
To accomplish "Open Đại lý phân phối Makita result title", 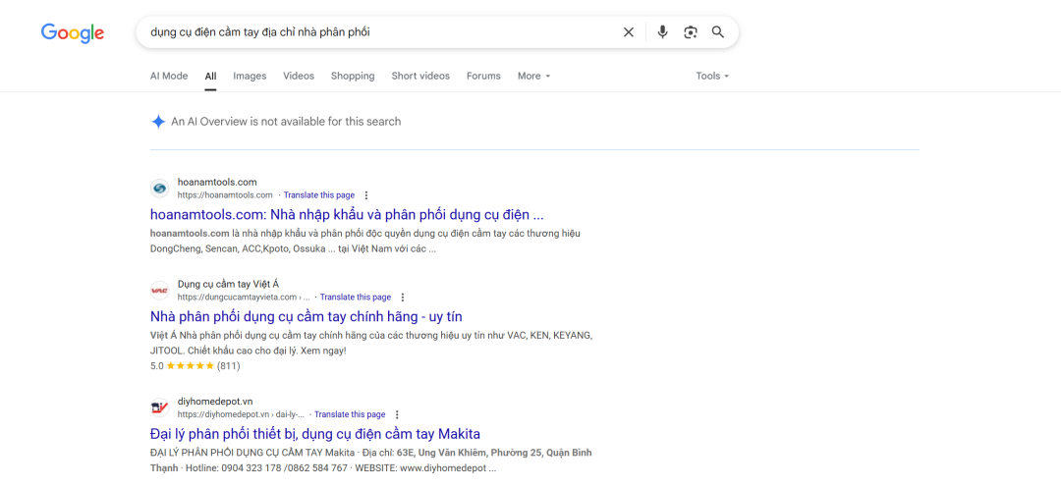I will pos(315,434).
